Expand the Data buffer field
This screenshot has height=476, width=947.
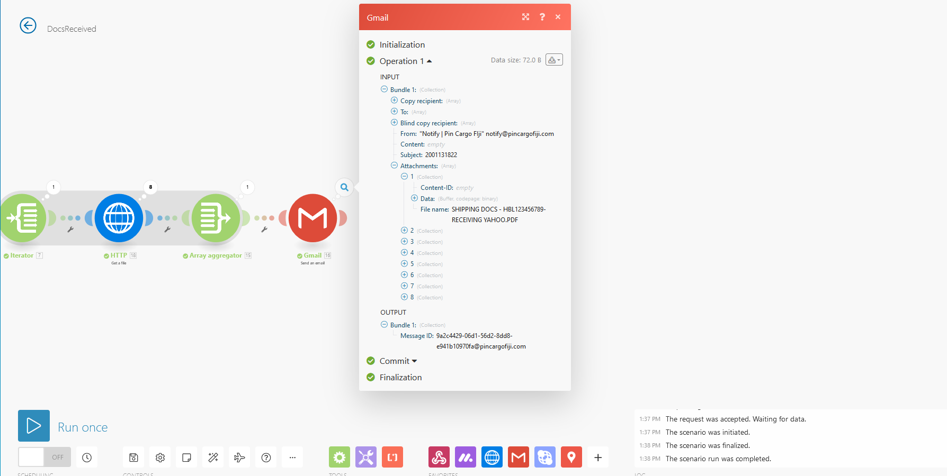(414, 198)
